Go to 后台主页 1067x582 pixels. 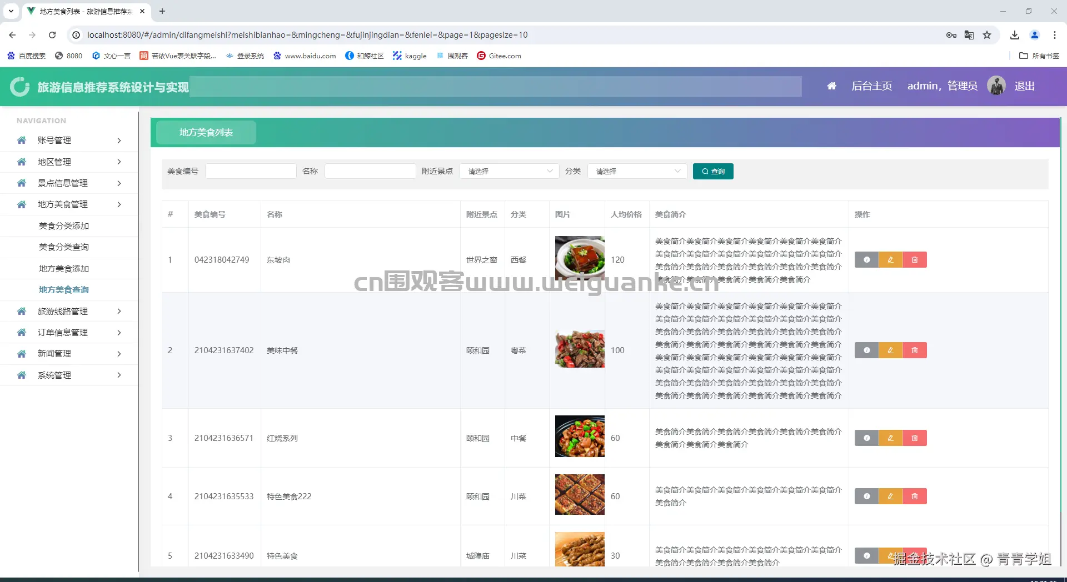(871, 86)
